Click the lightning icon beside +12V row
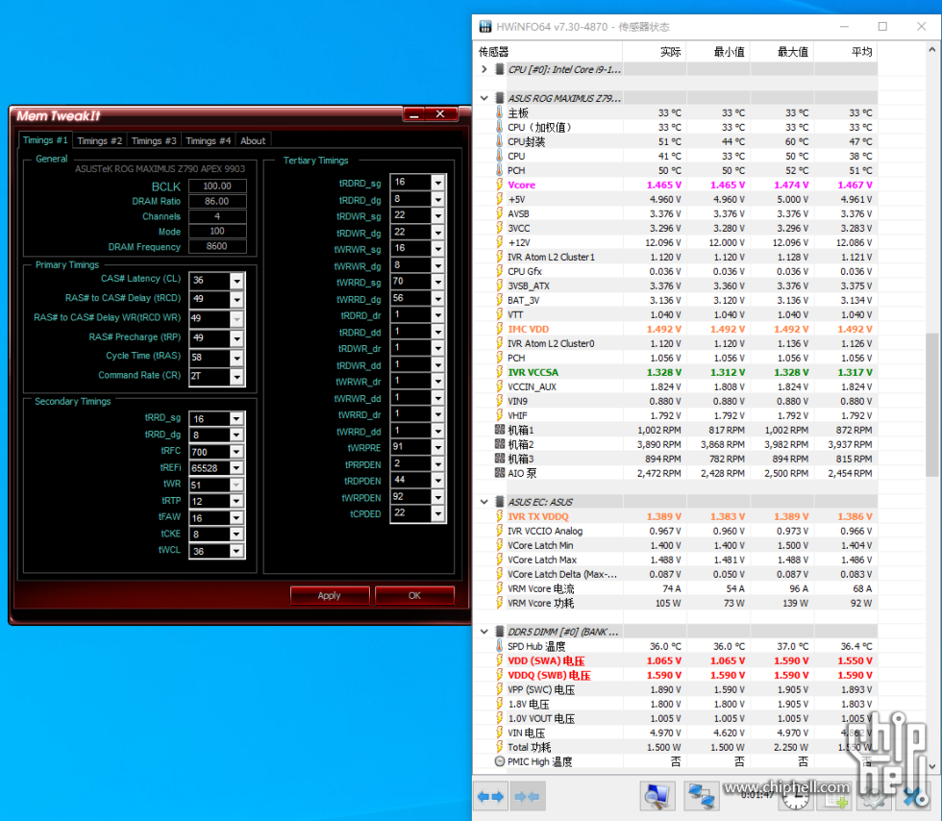 pyautogui.click(x=499, y=242)
